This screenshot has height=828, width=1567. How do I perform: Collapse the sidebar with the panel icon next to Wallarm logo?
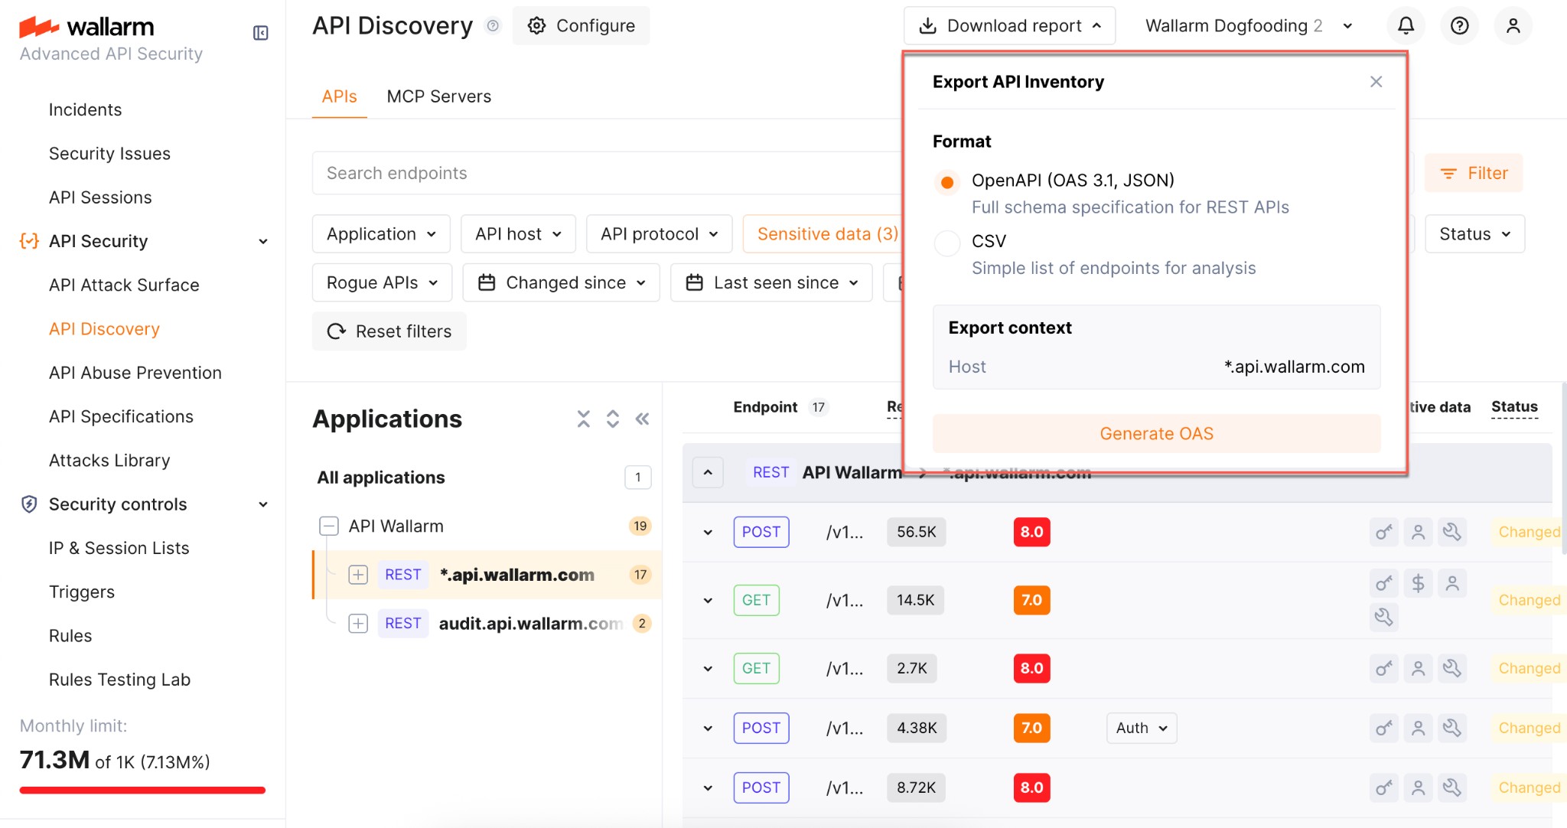pos(259,34)
